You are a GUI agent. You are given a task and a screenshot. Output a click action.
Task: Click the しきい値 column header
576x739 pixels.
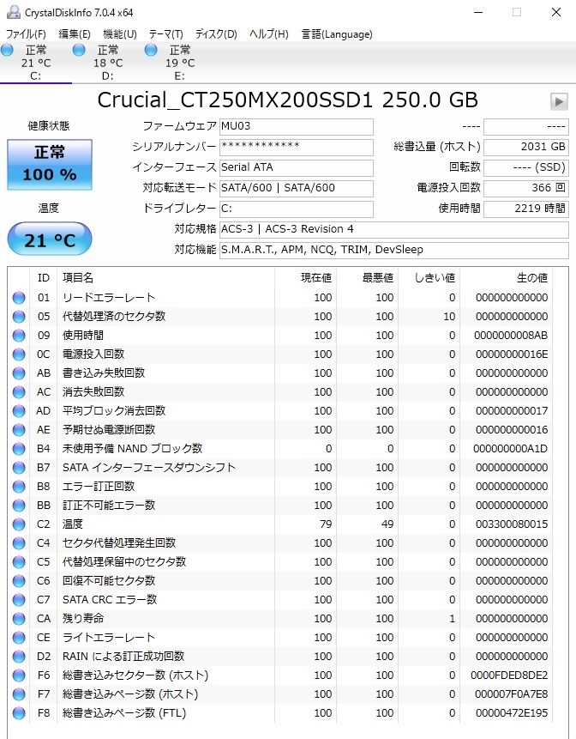point(429,277)
